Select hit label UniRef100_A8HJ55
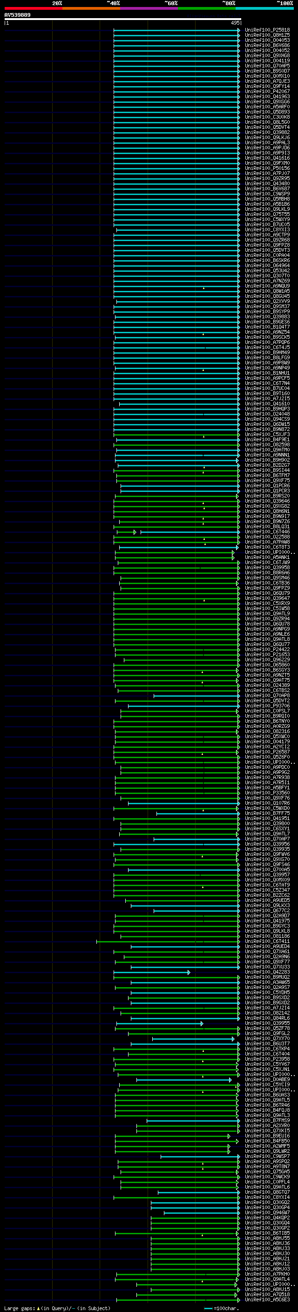Image resolution: width=298 pixels, height=1312 pixels. (267, 1238)
